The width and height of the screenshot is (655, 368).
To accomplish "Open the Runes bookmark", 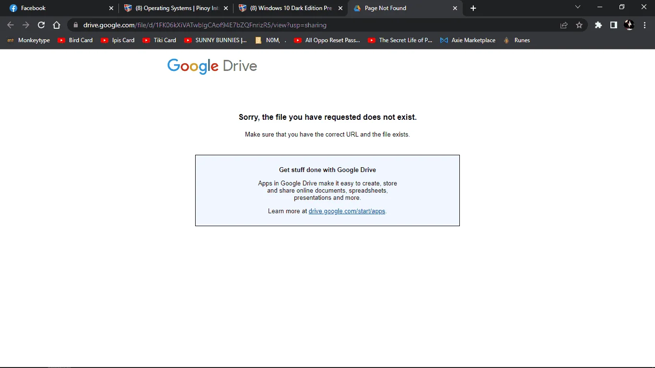I will click(x=516, y=40).
